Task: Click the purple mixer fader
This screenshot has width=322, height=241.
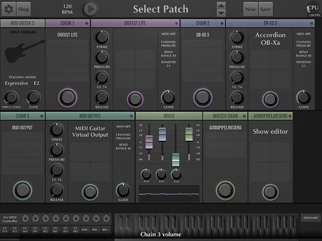Action: 149,142
